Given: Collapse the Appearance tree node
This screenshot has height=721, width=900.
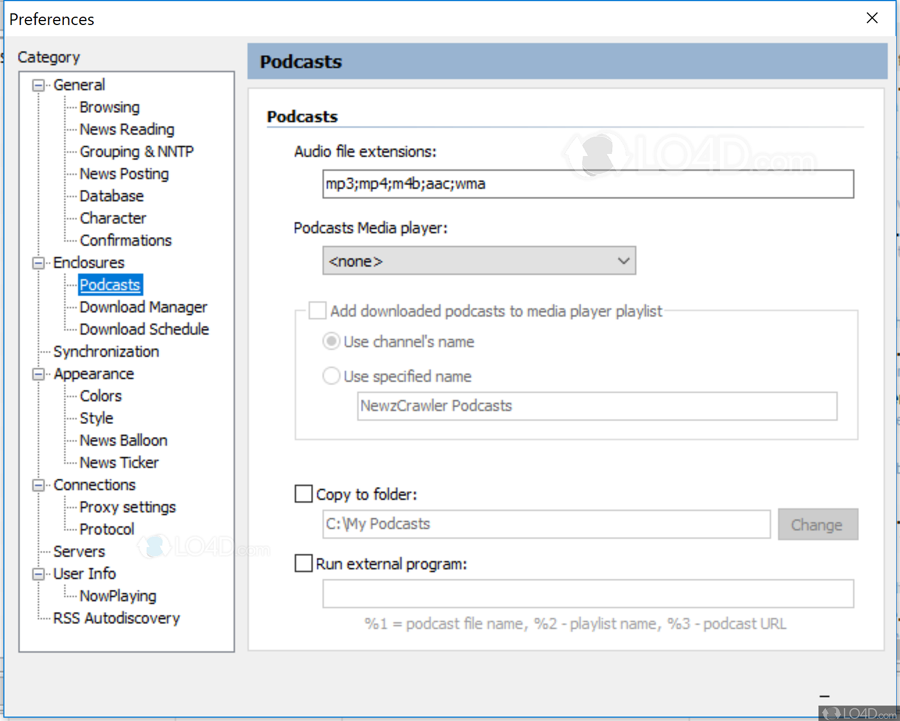Looking at the screenshot, I should 38,374.
